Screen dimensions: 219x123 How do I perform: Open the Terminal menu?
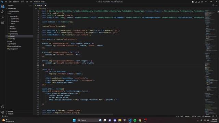pos(37,2)
